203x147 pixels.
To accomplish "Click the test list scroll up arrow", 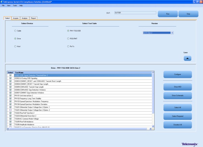I will (x=153, y=72).
